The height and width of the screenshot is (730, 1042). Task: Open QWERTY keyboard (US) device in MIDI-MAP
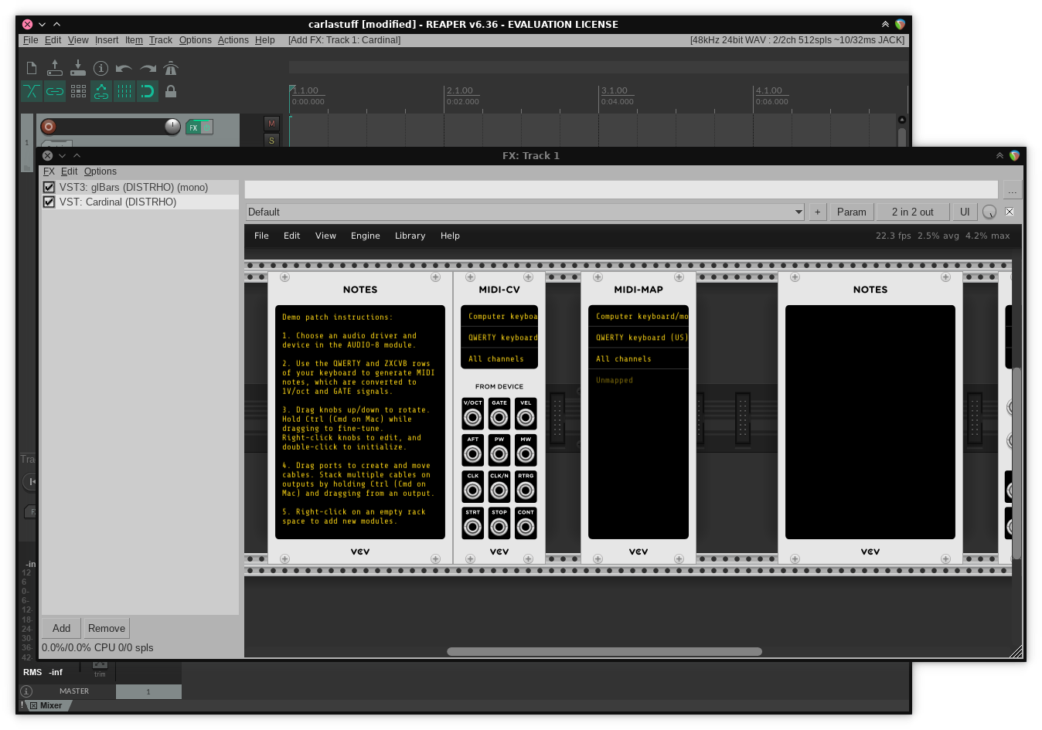click(x=638, y=338)
